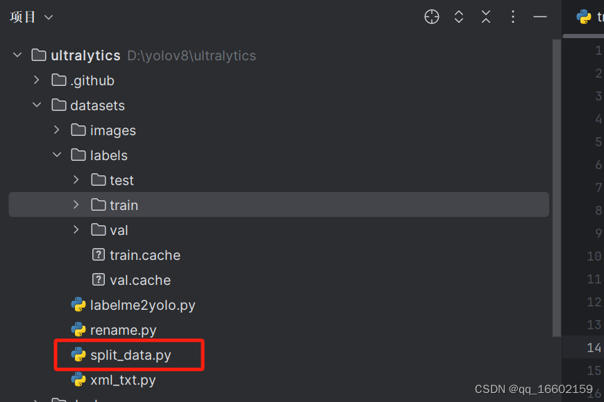The height and width of the screenshot is (402, 604).
Task: Click the locate/select opened file crosshair icon
Action: click(432, 17)
